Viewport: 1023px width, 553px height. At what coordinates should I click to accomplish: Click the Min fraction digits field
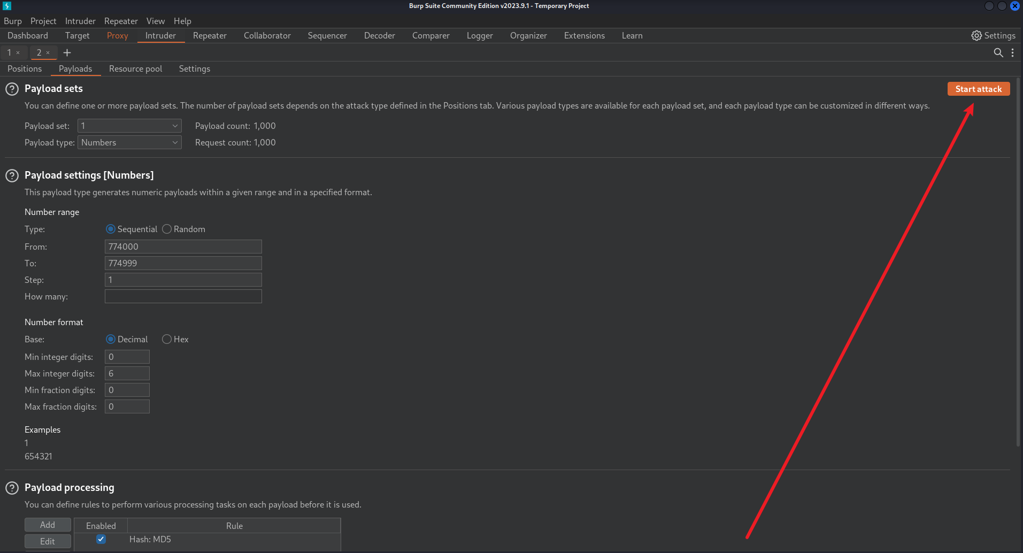127,390
